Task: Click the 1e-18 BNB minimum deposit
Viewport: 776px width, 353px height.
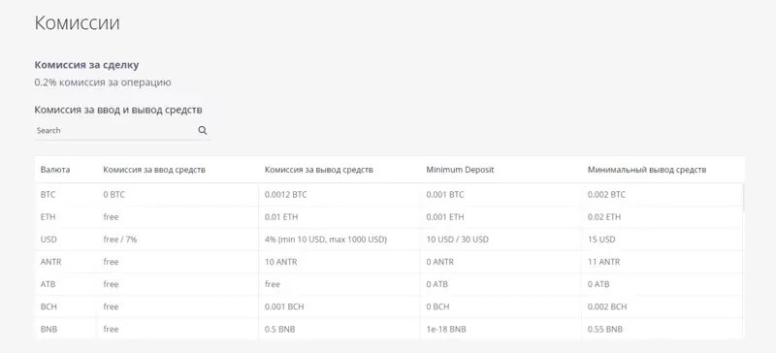Action: pyautogui.click(x=446, y=329)
